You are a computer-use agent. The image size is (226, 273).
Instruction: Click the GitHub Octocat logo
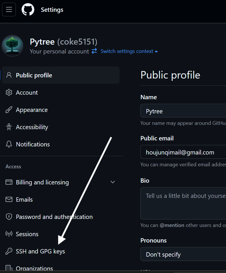pyautogui.click(x=28, y=9)
